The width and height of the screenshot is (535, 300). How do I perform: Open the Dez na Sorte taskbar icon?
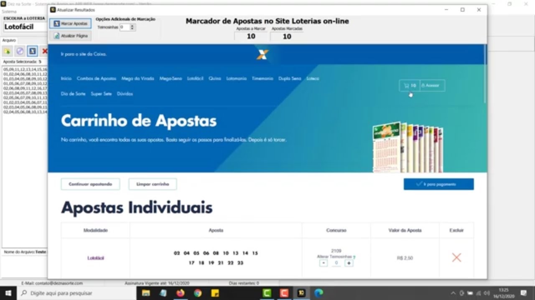(301, 293)
